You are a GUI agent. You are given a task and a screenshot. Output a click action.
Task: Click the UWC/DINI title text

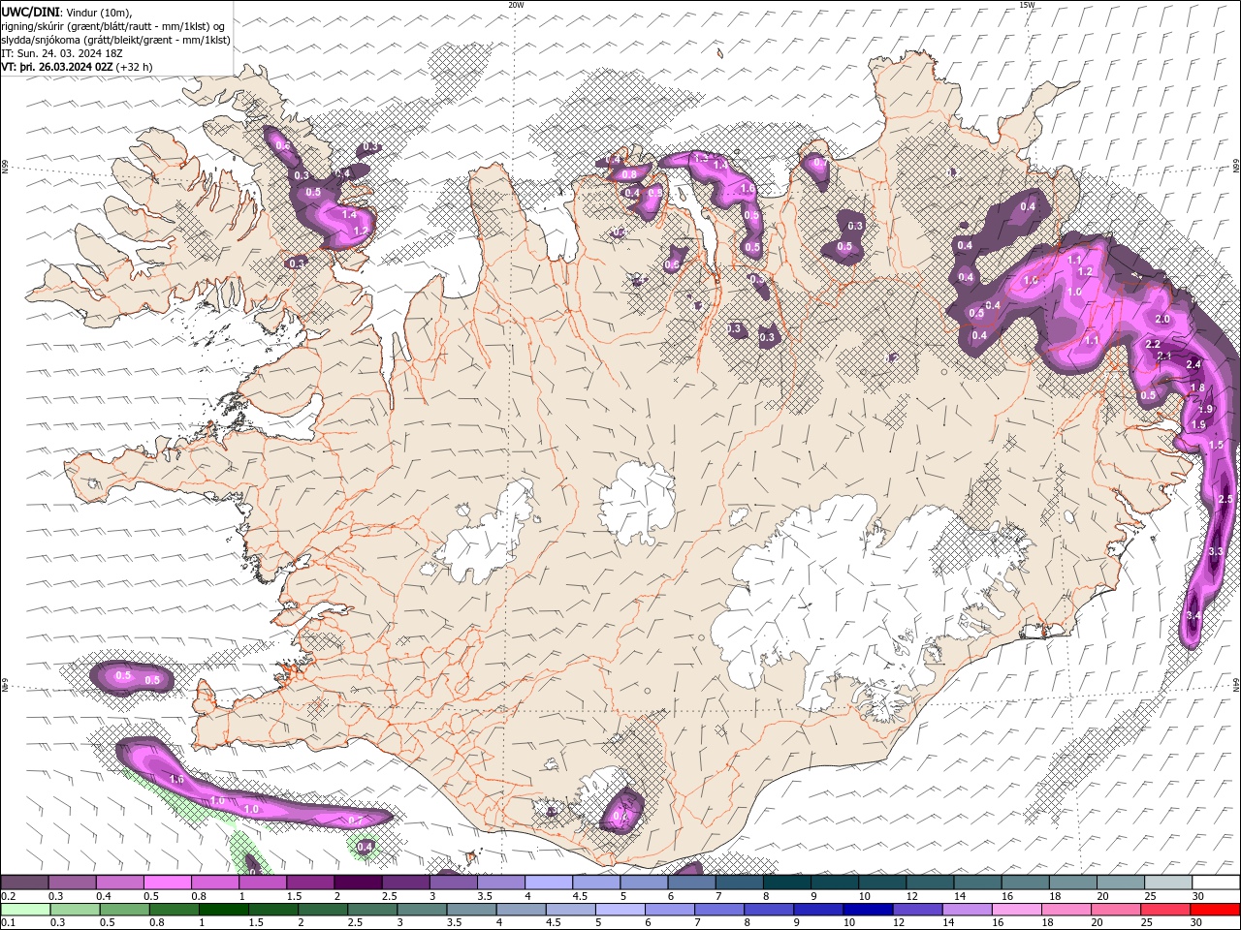29,12
